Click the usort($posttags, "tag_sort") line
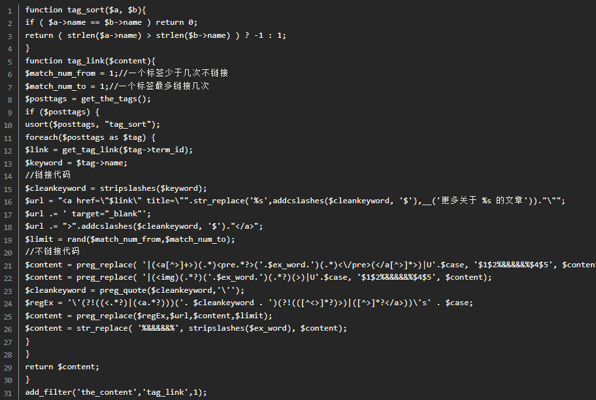This screenshot has height=400, width=596. [x=92, y=124]
